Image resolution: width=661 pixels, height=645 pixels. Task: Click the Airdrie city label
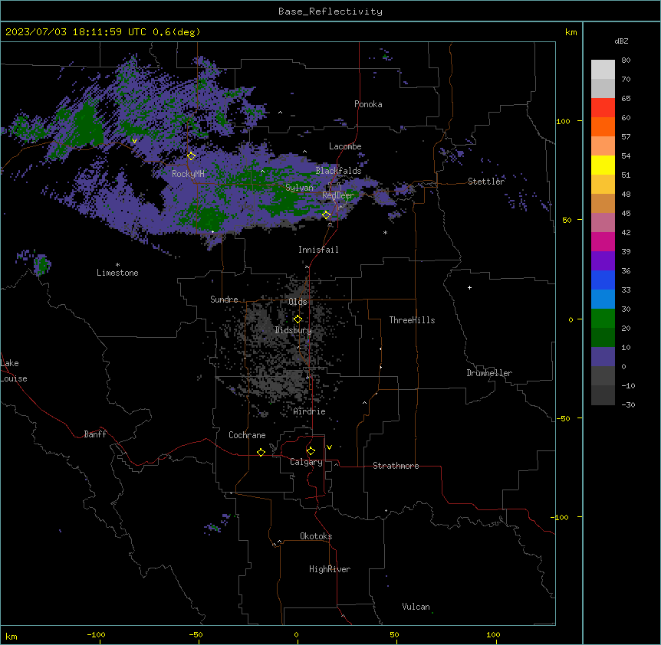(x=309, y=411)
